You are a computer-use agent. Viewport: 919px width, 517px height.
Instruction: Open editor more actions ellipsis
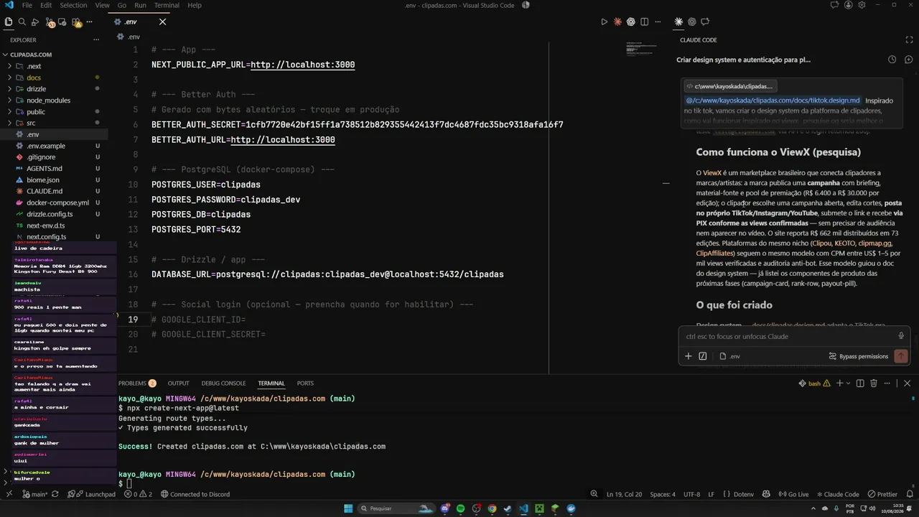pos(658,22)
